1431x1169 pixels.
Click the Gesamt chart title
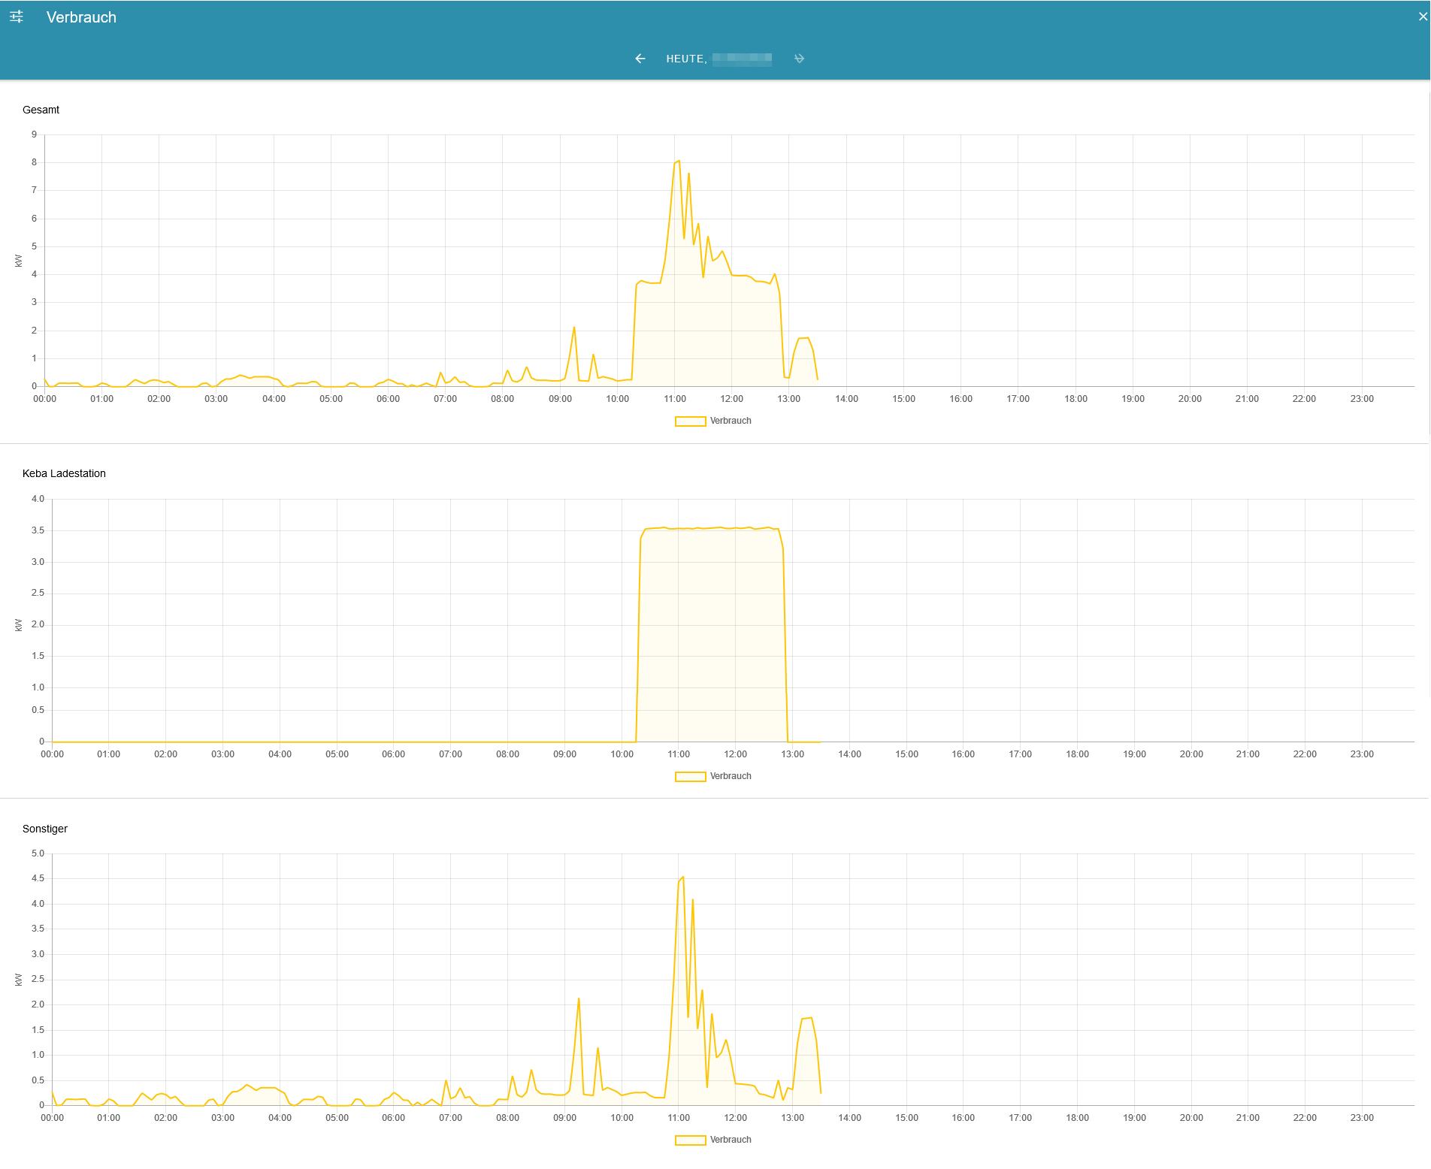[x=41, y=110]
